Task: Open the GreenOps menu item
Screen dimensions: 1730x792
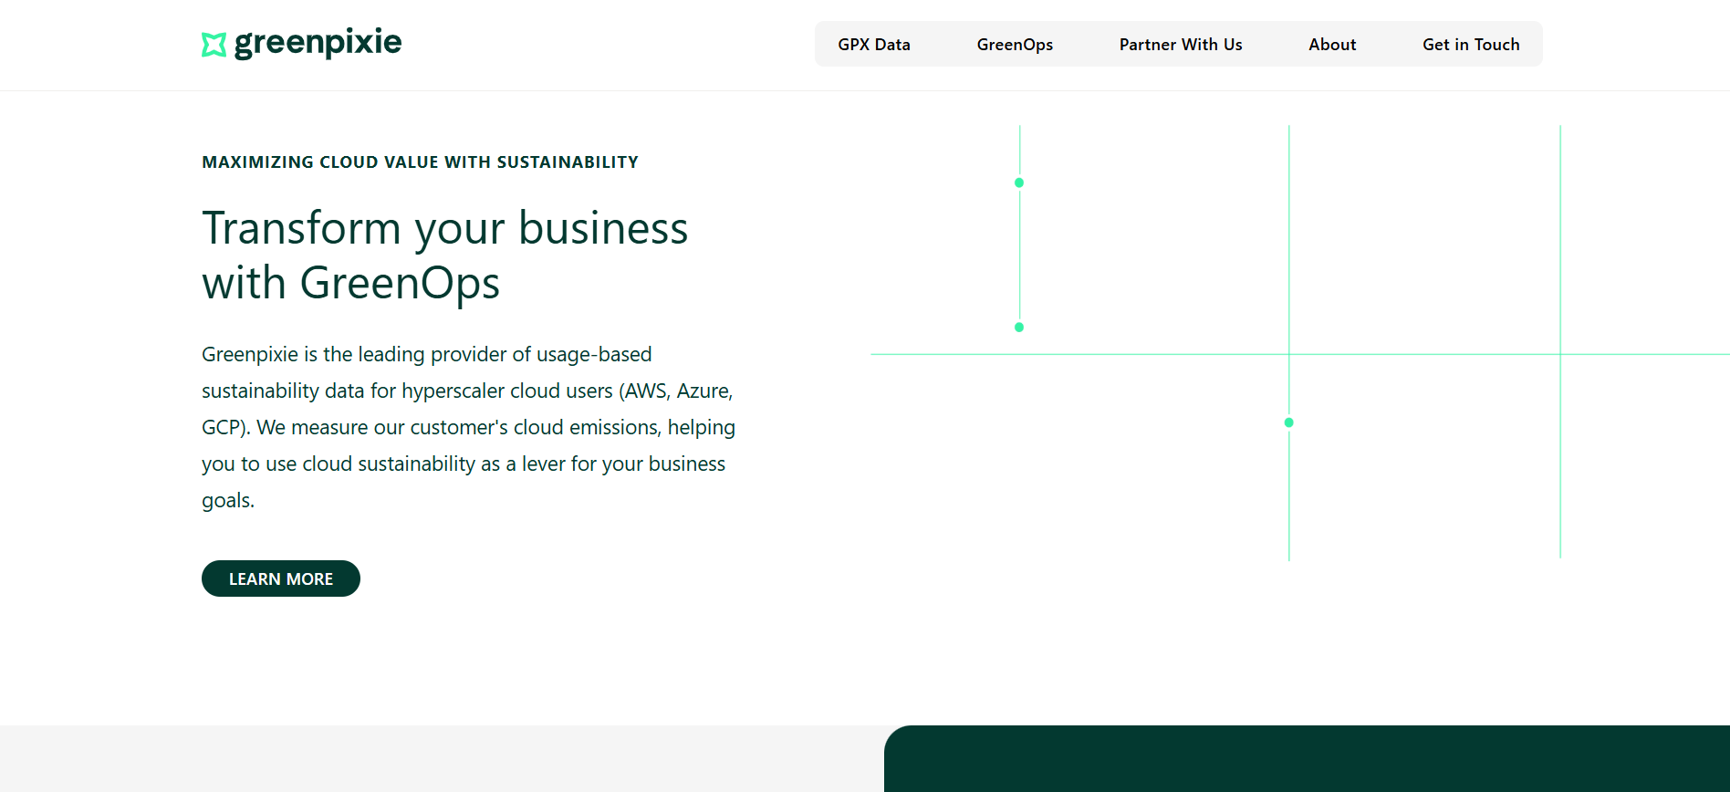Action: pos(1015,45)
